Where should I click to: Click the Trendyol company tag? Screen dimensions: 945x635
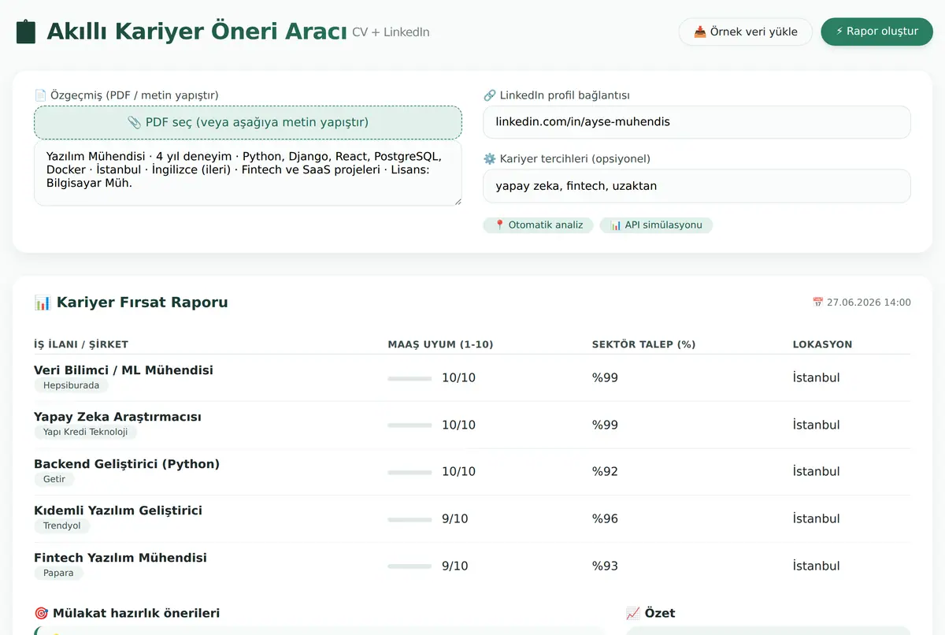tap(62, 525)
